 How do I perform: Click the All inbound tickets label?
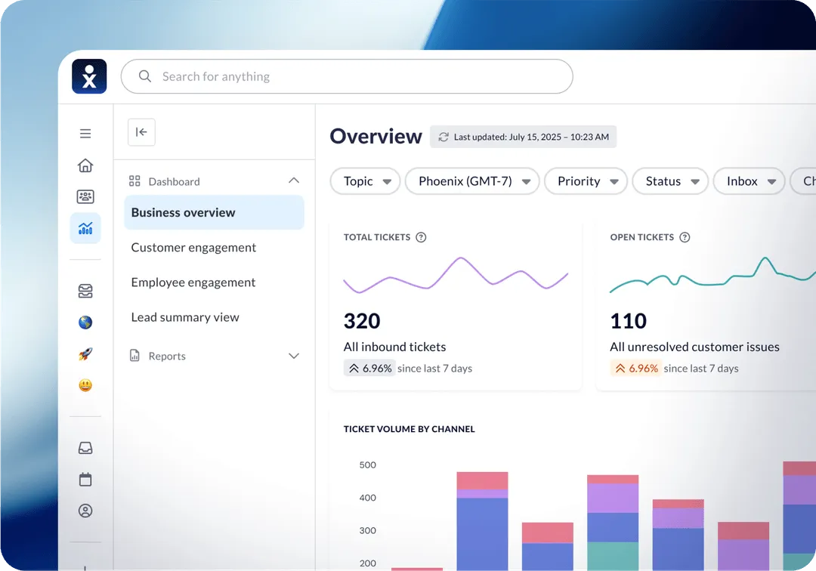pyautogui.click(x=394, y=347)
